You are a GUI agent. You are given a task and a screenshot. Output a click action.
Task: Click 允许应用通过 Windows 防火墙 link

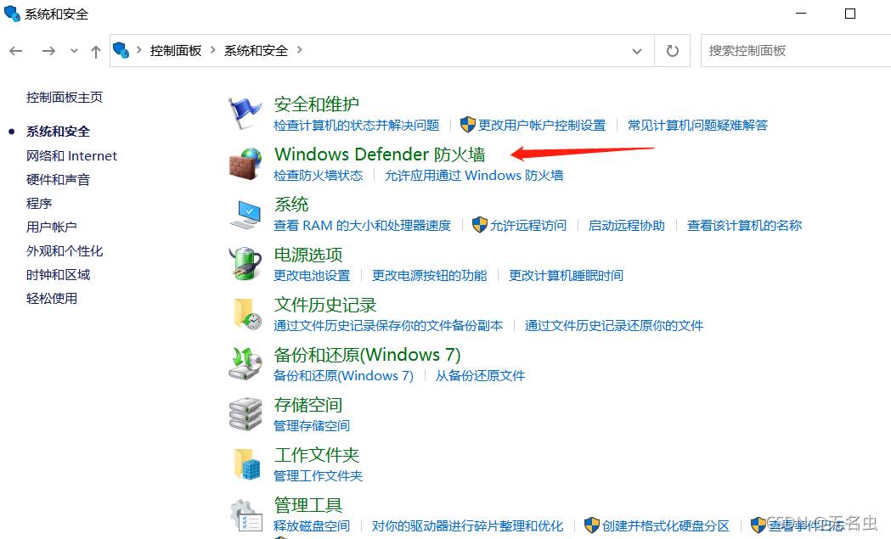(x=473, y=175)
